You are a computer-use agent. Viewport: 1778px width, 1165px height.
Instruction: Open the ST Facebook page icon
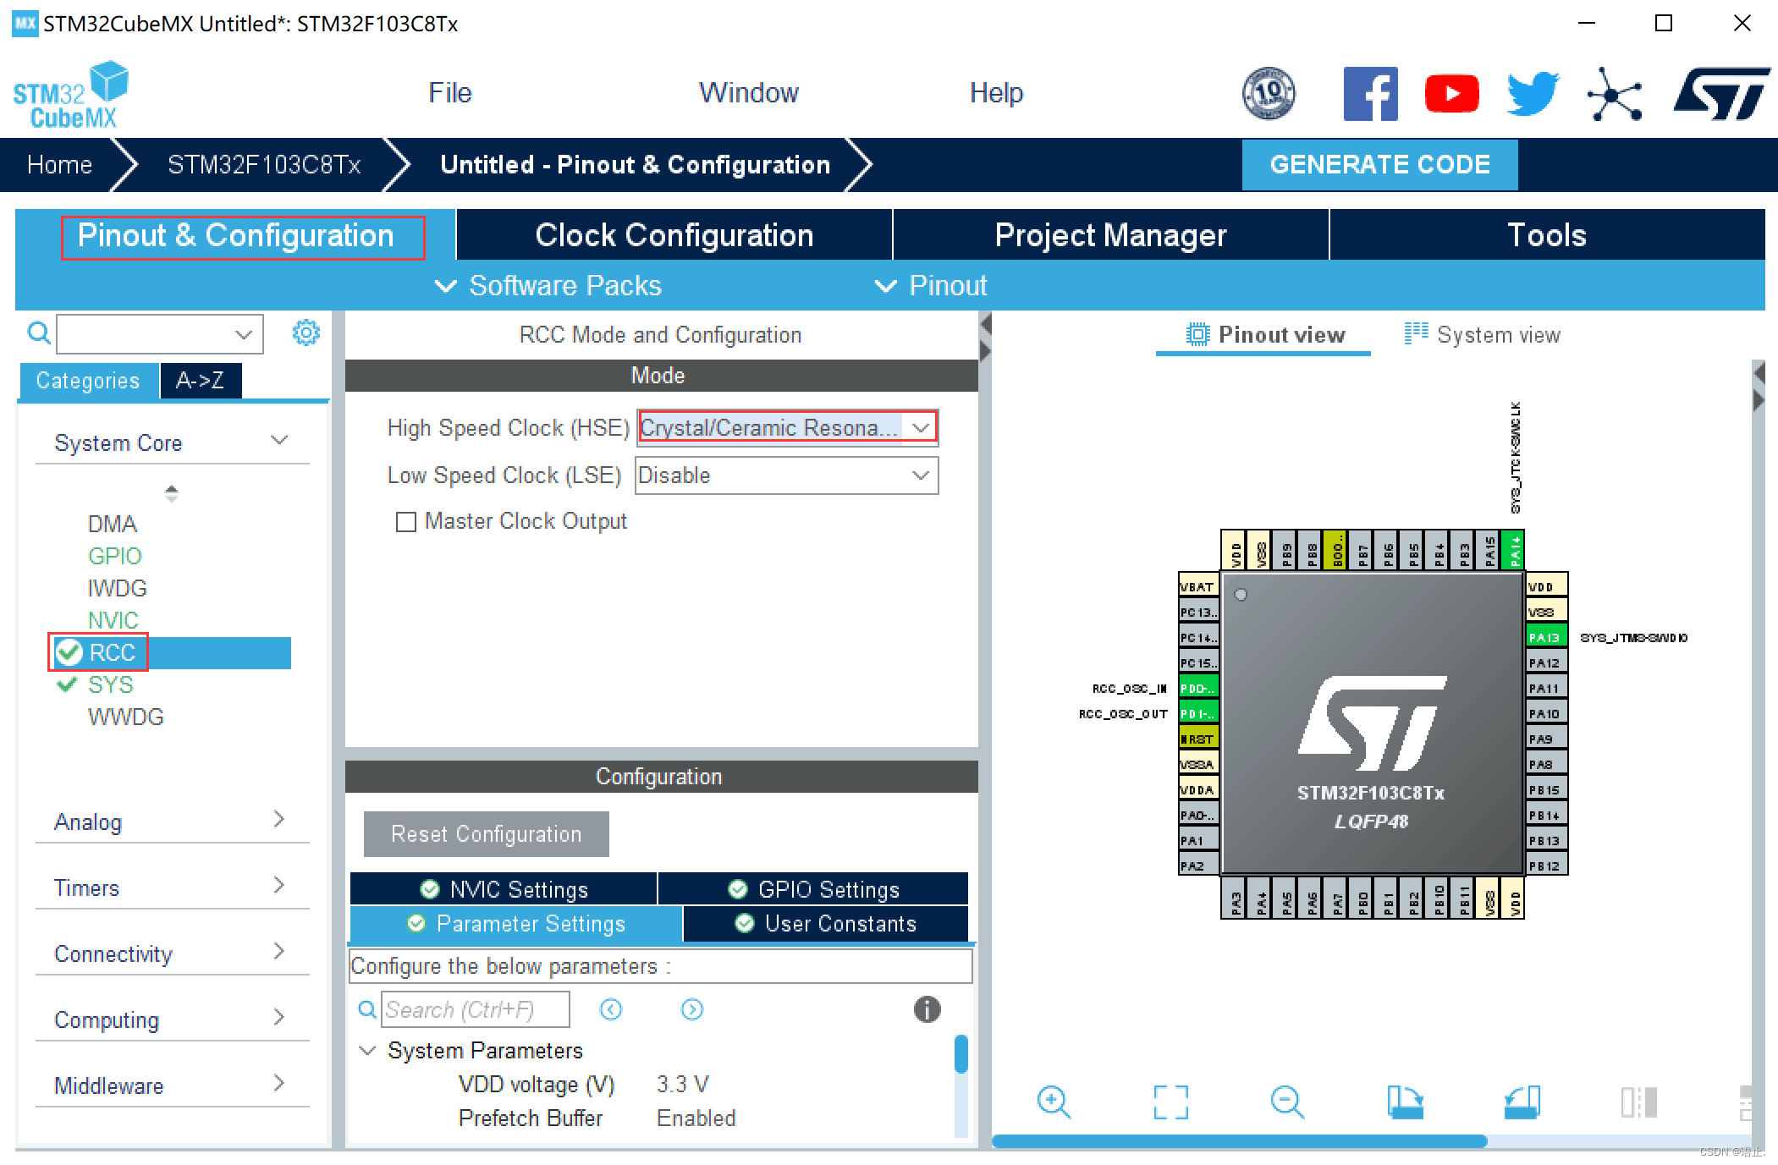click(1370, 93)
